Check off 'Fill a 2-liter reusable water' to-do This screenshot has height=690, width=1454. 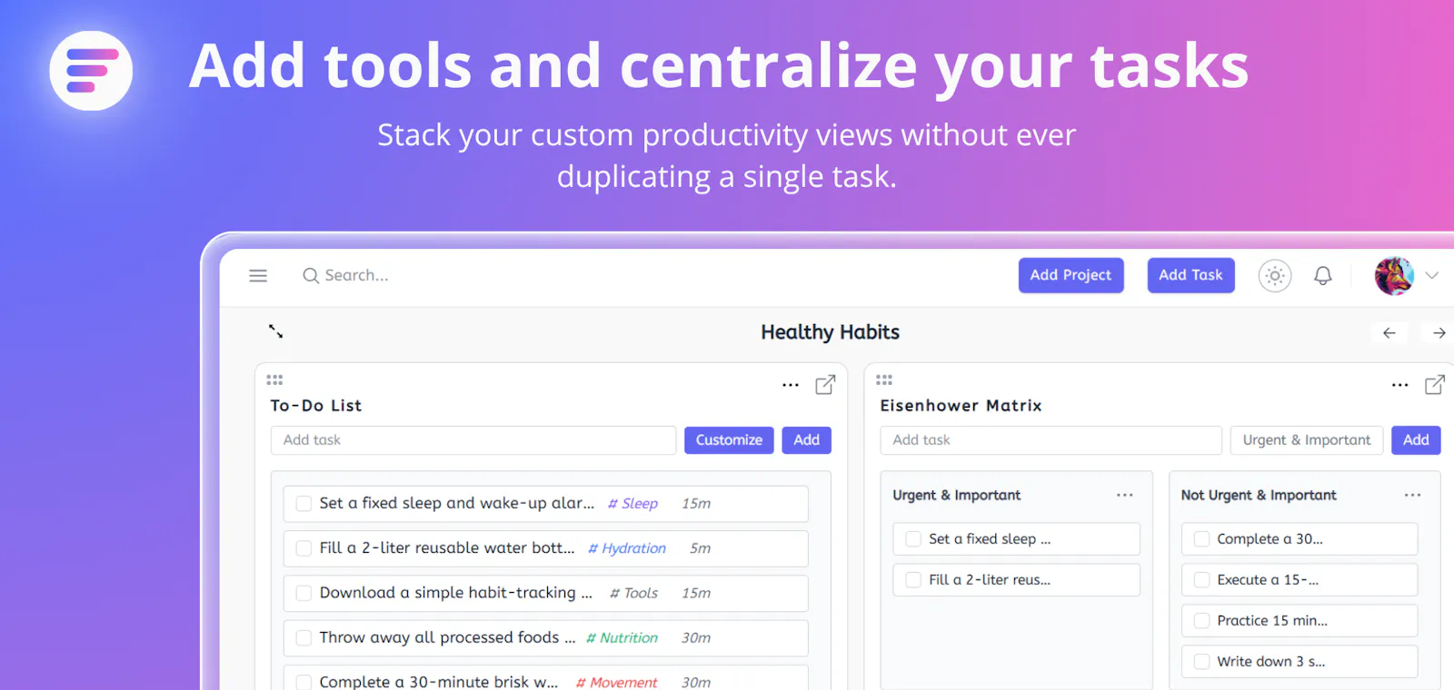pyautogui.click(x=304, y=548)
